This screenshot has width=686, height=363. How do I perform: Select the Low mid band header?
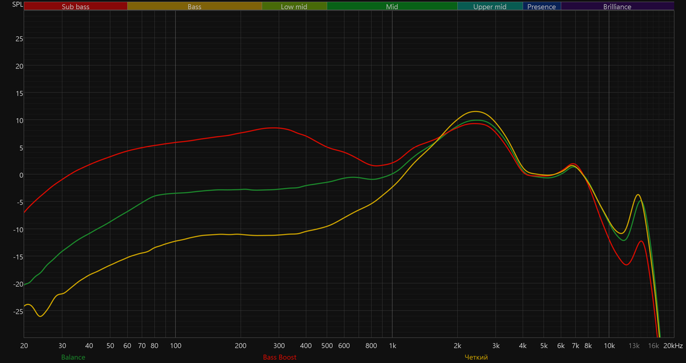pos(295,7)
